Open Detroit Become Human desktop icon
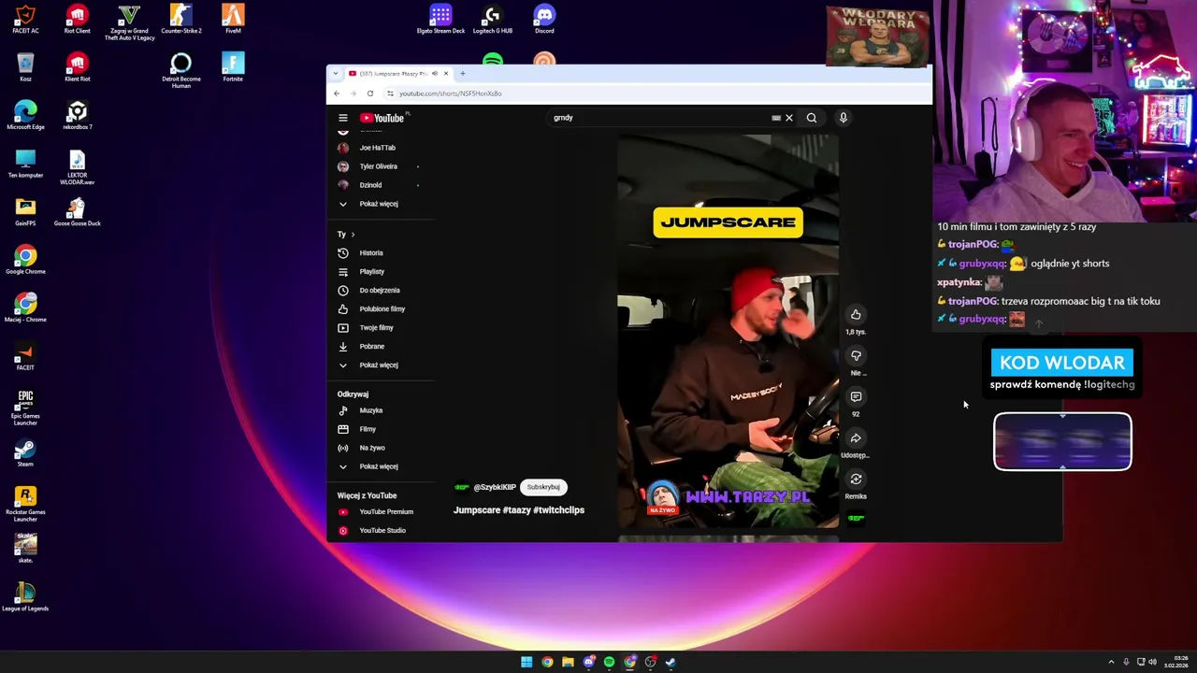Image resolution: width=1197 pixels, height=673 pixels. click(x=181, y=70)
